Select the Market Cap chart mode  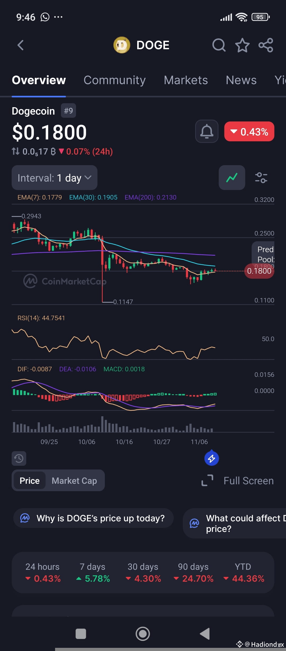[x=74, y=481]
